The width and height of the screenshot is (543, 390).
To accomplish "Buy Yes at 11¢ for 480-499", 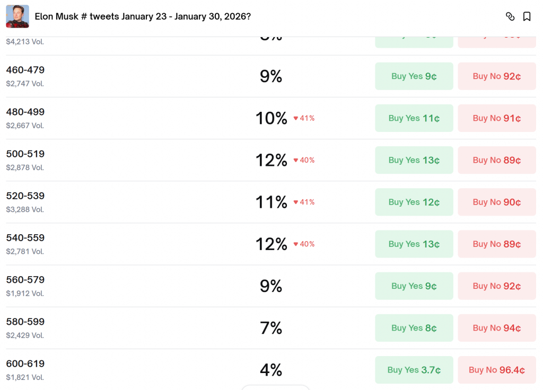I will pyautogui.click(x=414, y=118).
